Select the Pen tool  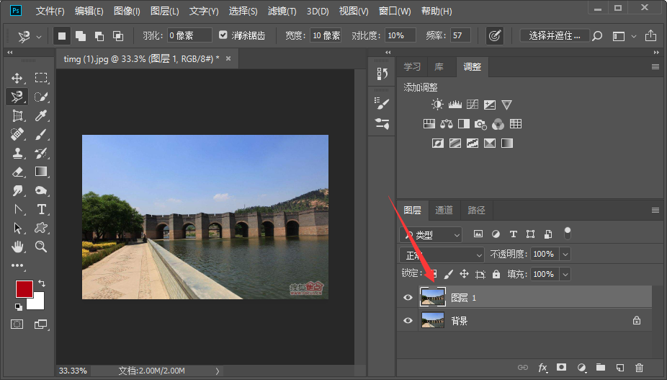click(x=17, y=209)
